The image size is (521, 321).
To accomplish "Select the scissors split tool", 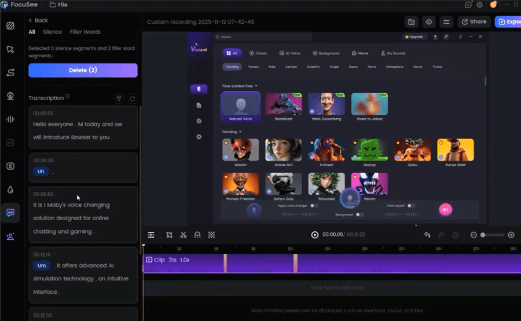I will pos(184,235).
